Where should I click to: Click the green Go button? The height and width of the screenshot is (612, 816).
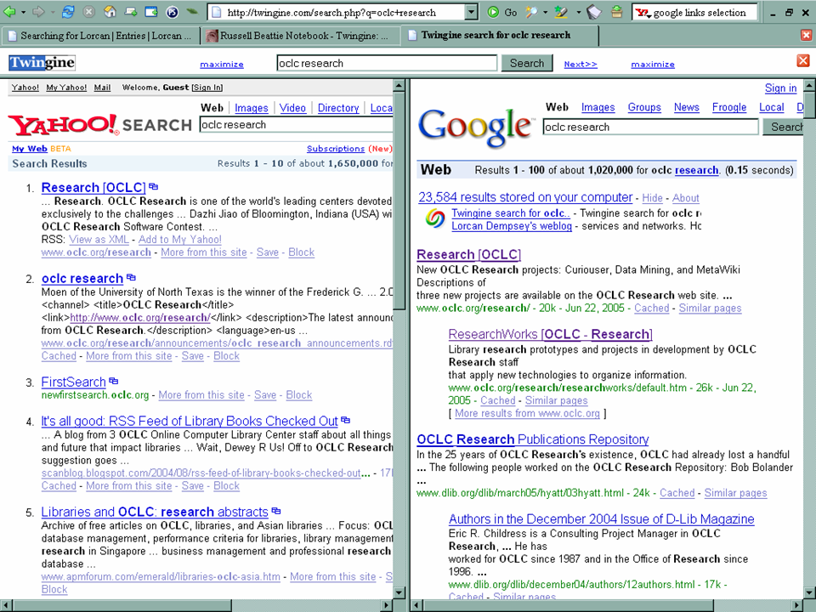(x=502, y=12)
